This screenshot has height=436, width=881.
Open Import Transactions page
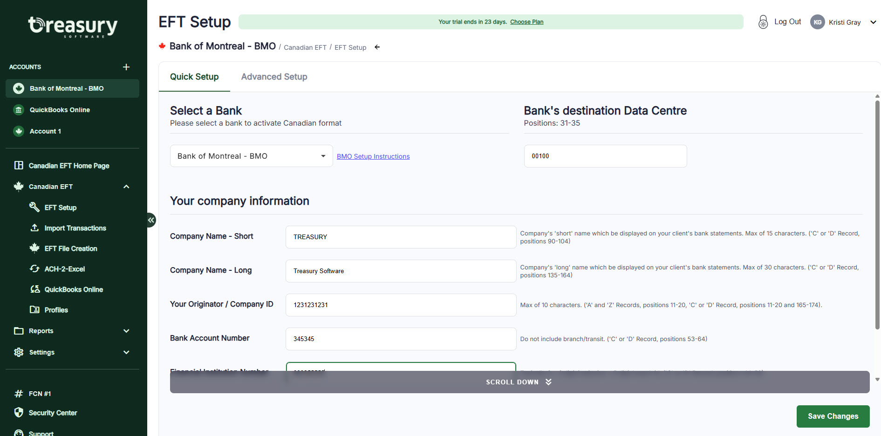point(75,228)
